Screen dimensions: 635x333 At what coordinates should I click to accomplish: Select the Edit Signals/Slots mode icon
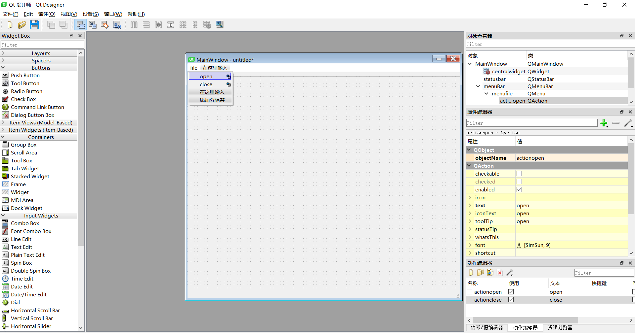pos(93,25)
